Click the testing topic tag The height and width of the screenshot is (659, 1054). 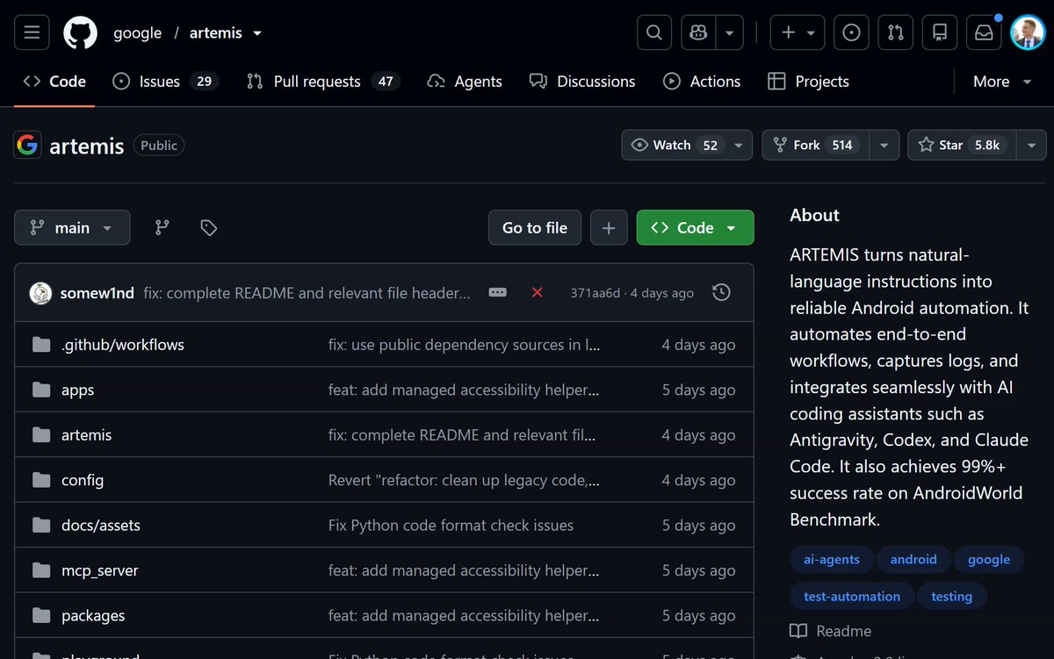952,596
